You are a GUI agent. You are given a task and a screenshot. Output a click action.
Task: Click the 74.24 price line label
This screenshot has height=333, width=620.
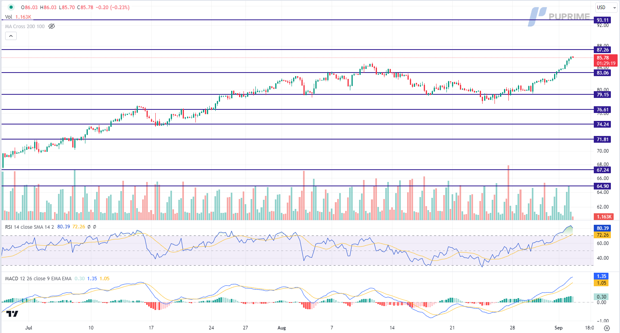pos(603,124)
